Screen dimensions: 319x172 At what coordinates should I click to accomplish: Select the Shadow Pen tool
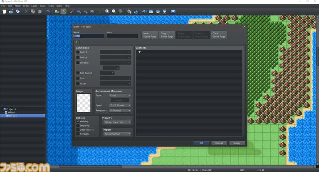coord(99,12)
